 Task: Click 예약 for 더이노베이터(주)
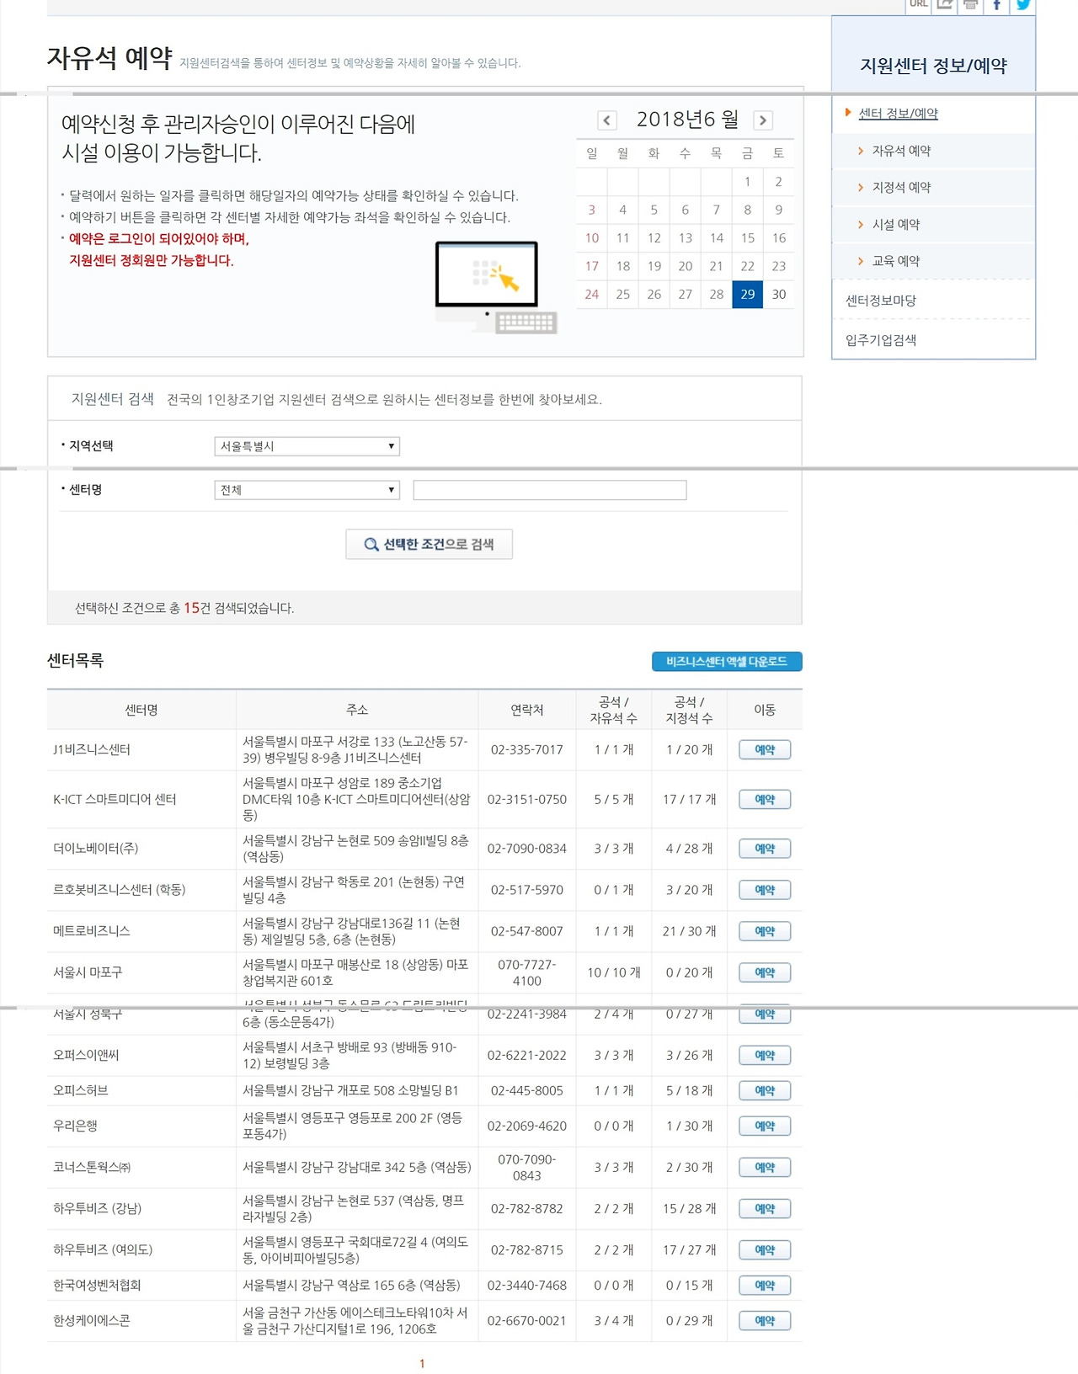tap(765, 849)
